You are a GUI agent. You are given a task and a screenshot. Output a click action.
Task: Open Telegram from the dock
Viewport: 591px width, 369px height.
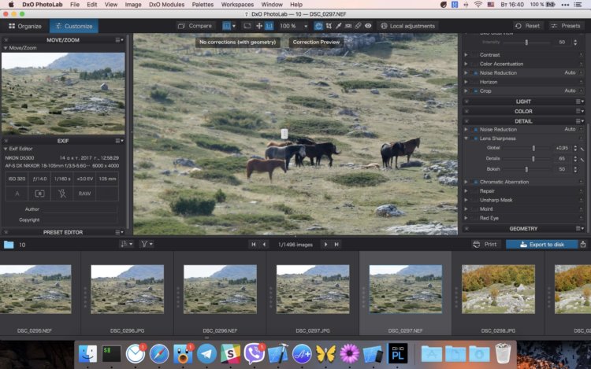coord(206,353)
